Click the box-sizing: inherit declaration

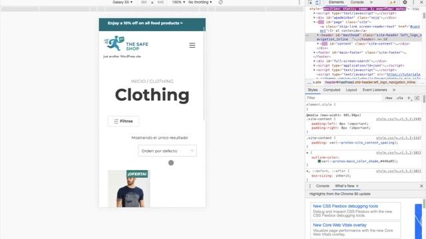331,176
